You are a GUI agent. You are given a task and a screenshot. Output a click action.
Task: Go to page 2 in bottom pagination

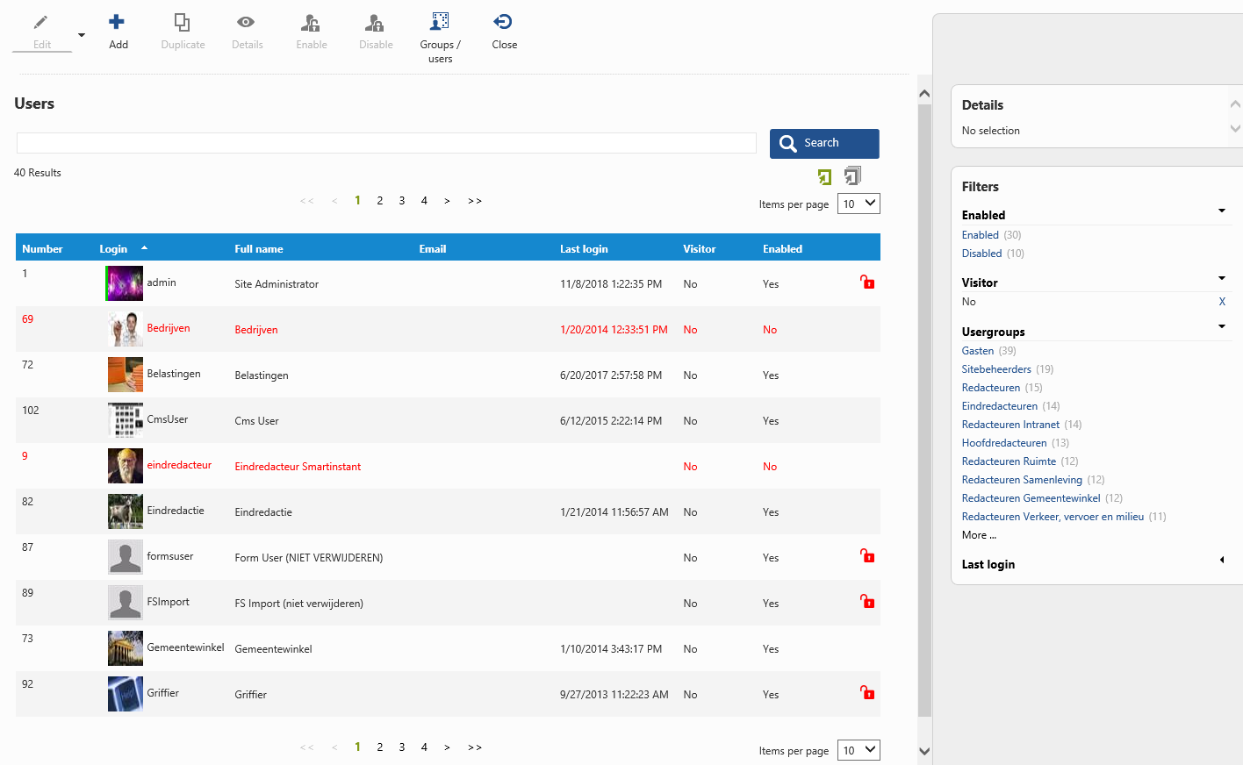click(x=380, y=747)
